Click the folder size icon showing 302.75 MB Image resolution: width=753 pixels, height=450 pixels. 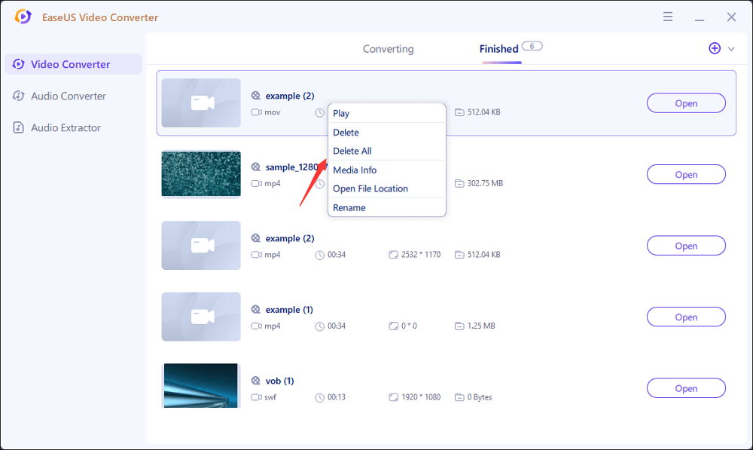[x=458, y=182]
